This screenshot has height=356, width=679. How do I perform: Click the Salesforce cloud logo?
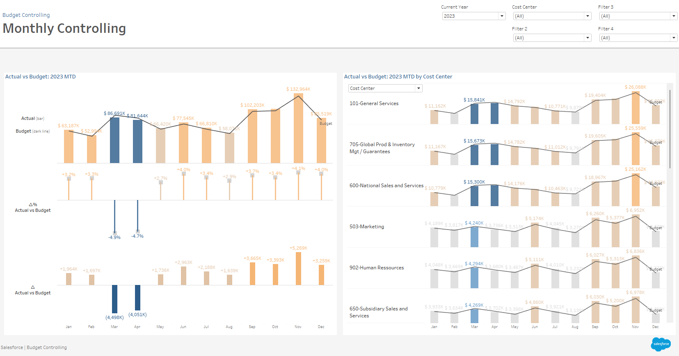[x=661, y=344]
